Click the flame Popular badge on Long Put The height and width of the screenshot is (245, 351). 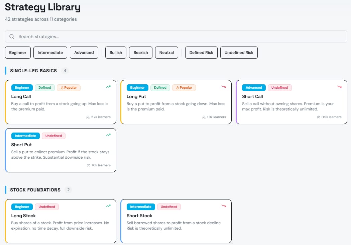[x=184, y=88]
